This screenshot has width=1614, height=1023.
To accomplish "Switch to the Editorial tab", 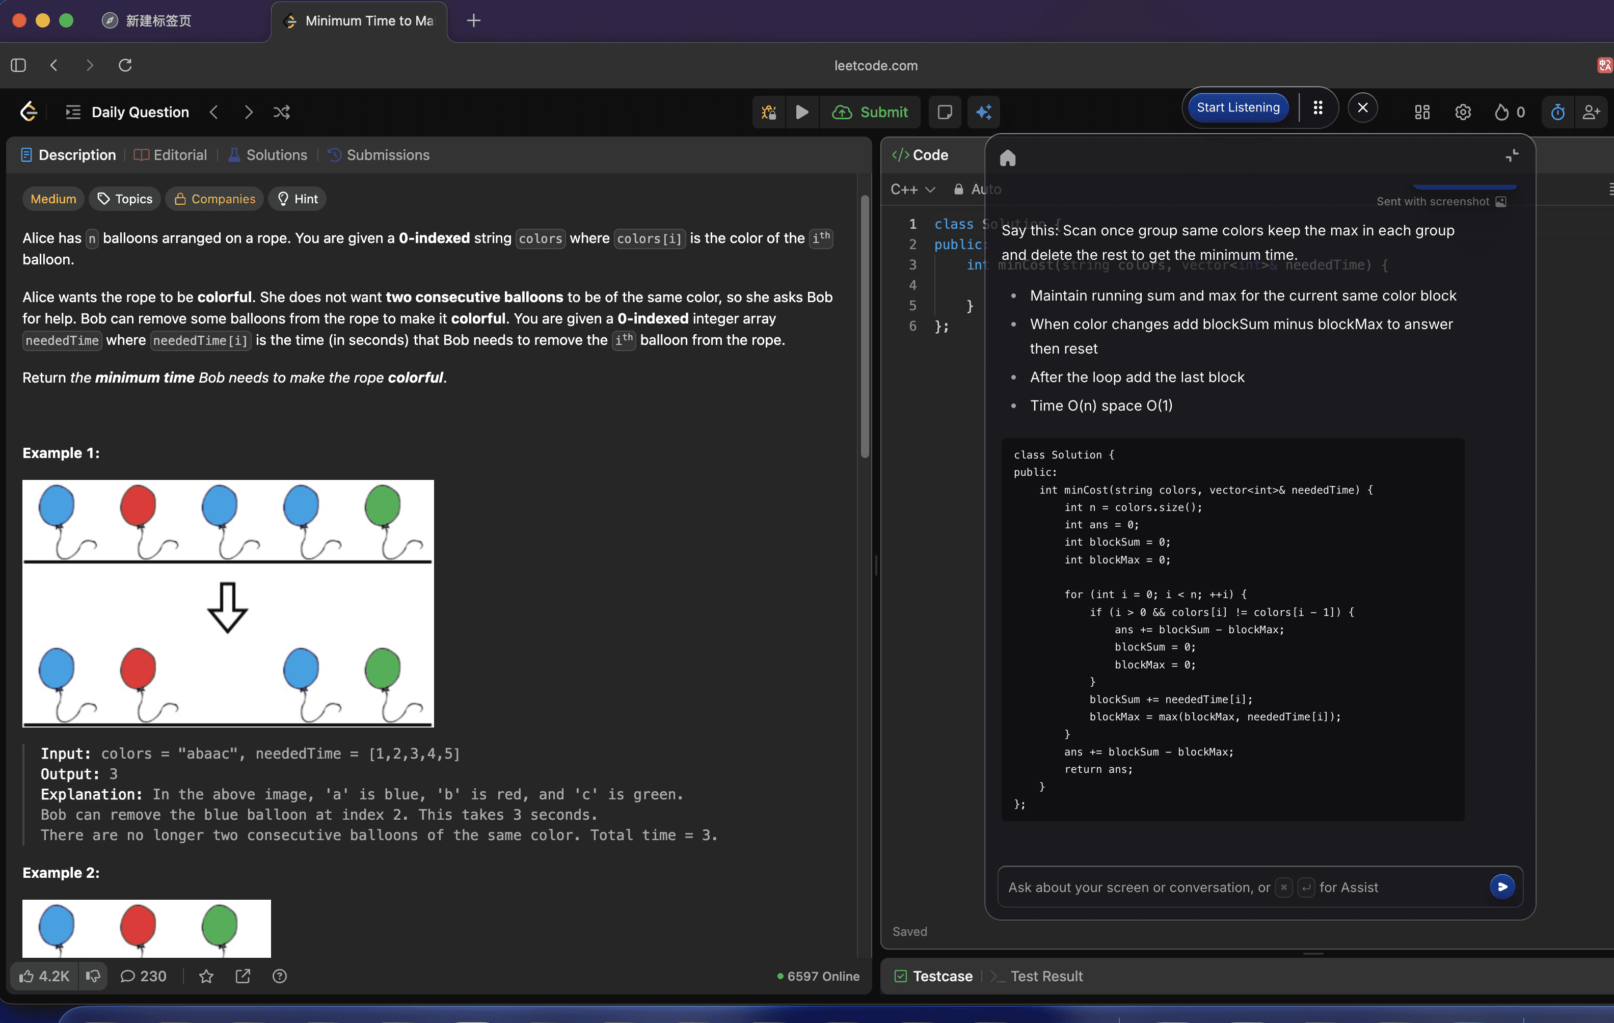I will (170, 155).
